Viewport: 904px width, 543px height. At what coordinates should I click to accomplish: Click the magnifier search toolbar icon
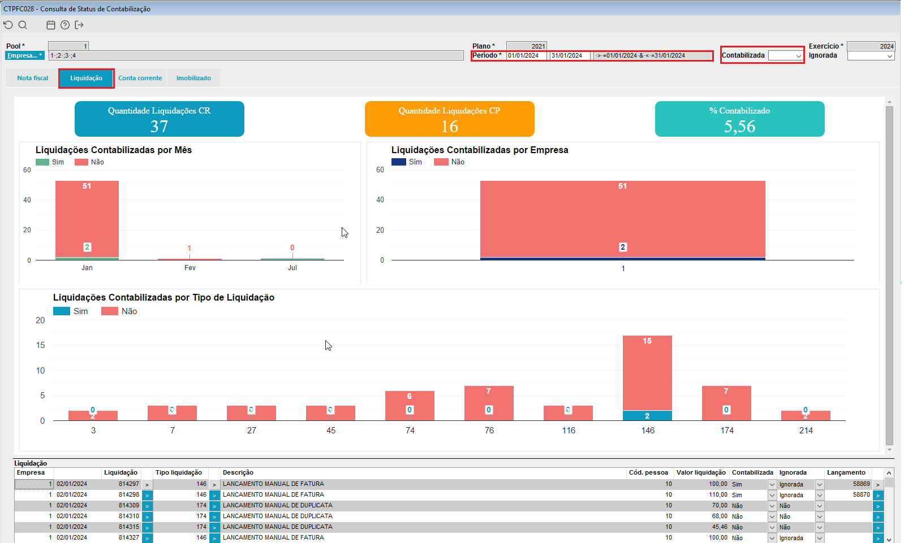23,25
